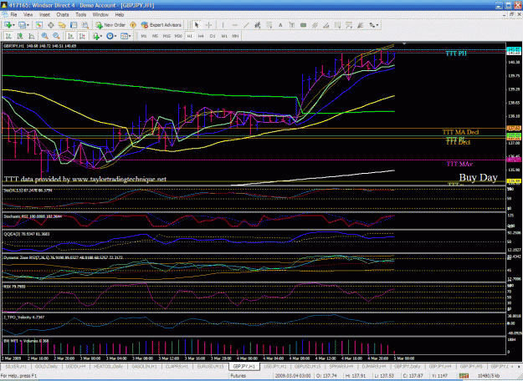The image size is (523, 381).
Task: Switch to the EURUSD,M15 chart tab
Action: 211,366
